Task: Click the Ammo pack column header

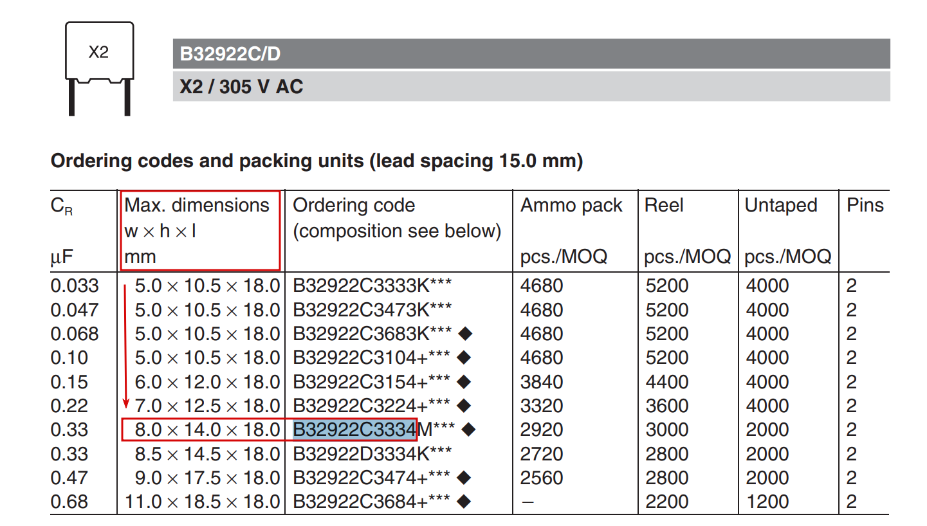Action: pyautogui.click(x=571, y=206)
